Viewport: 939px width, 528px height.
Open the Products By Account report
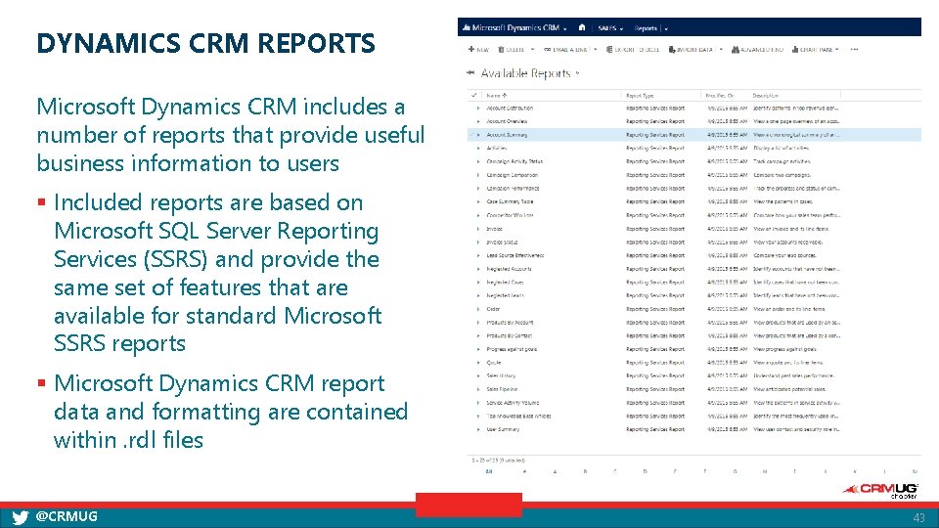coord(510,322)
